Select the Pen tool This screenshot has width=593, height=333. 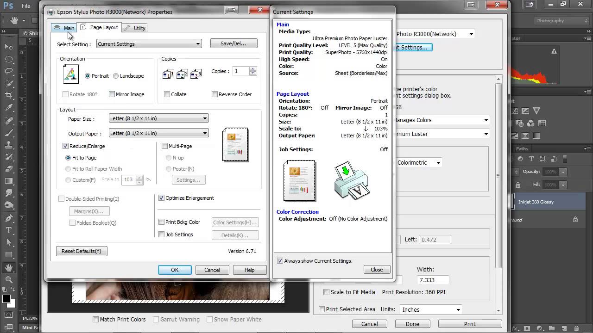pyautogui.click(x=9, y=218)
